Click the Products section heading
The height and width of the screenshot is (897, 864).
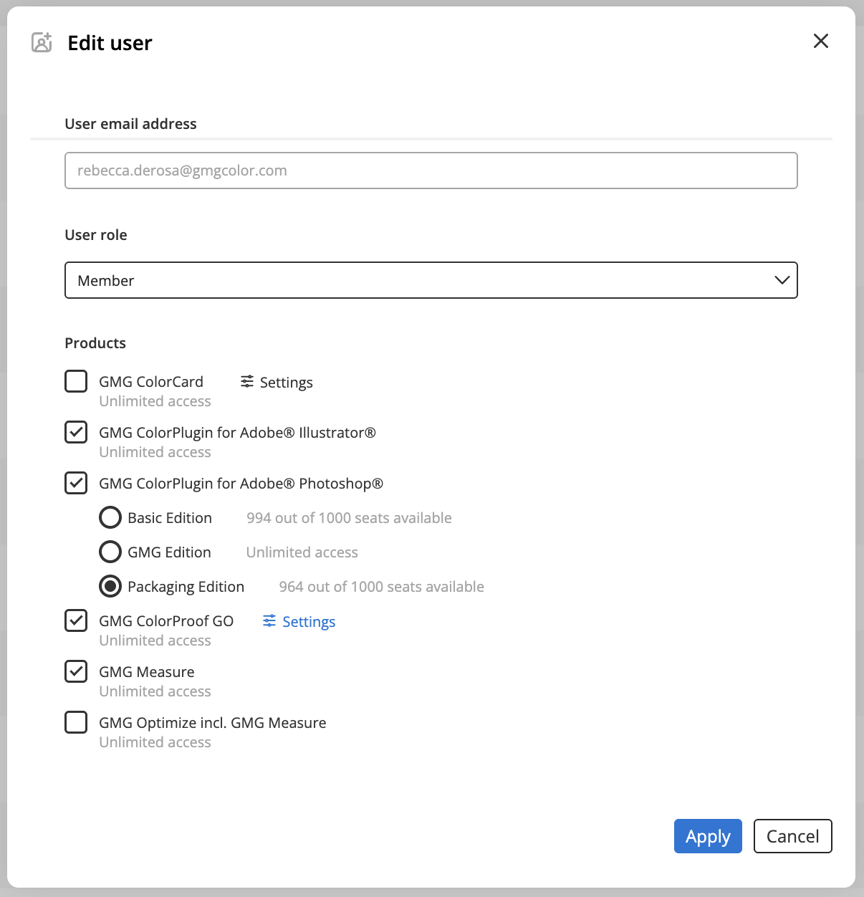coord(95,343)
